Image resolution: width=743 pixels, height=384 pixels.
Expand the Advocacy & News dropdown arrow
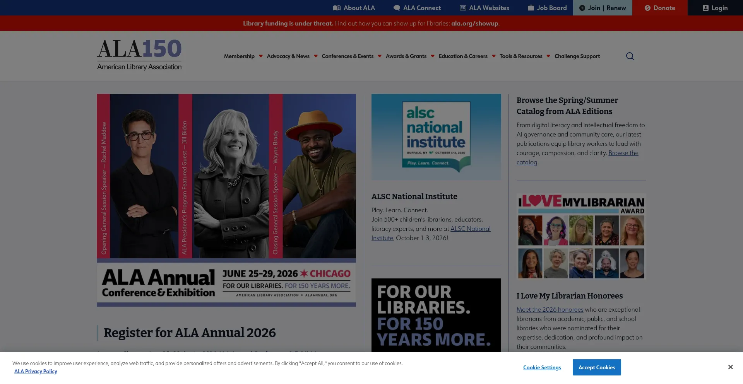tap(316, 56)
